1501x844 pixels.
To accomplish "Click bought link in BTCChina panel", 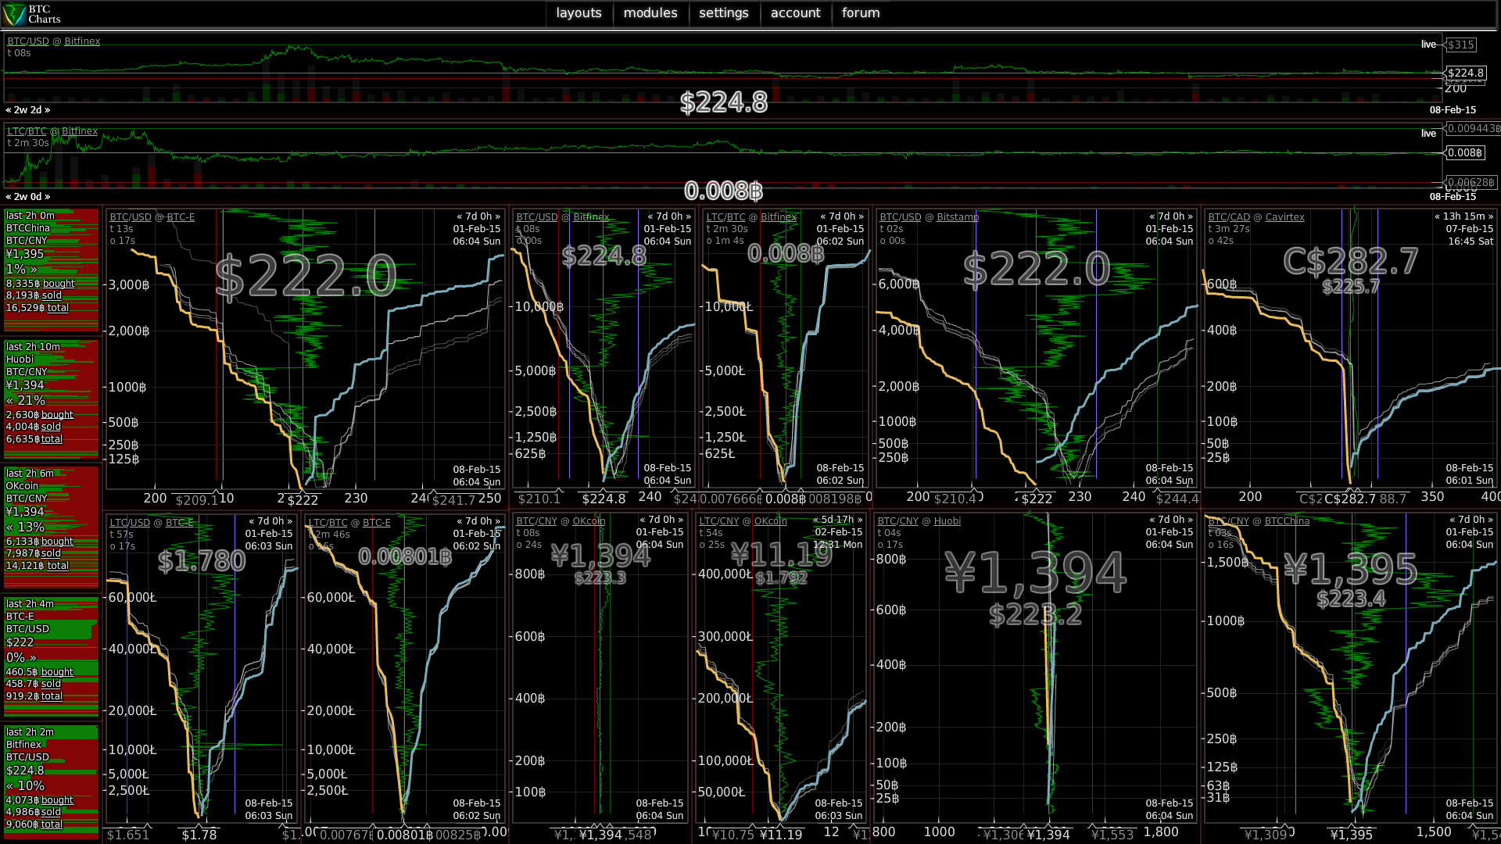I will coord(59,284).
